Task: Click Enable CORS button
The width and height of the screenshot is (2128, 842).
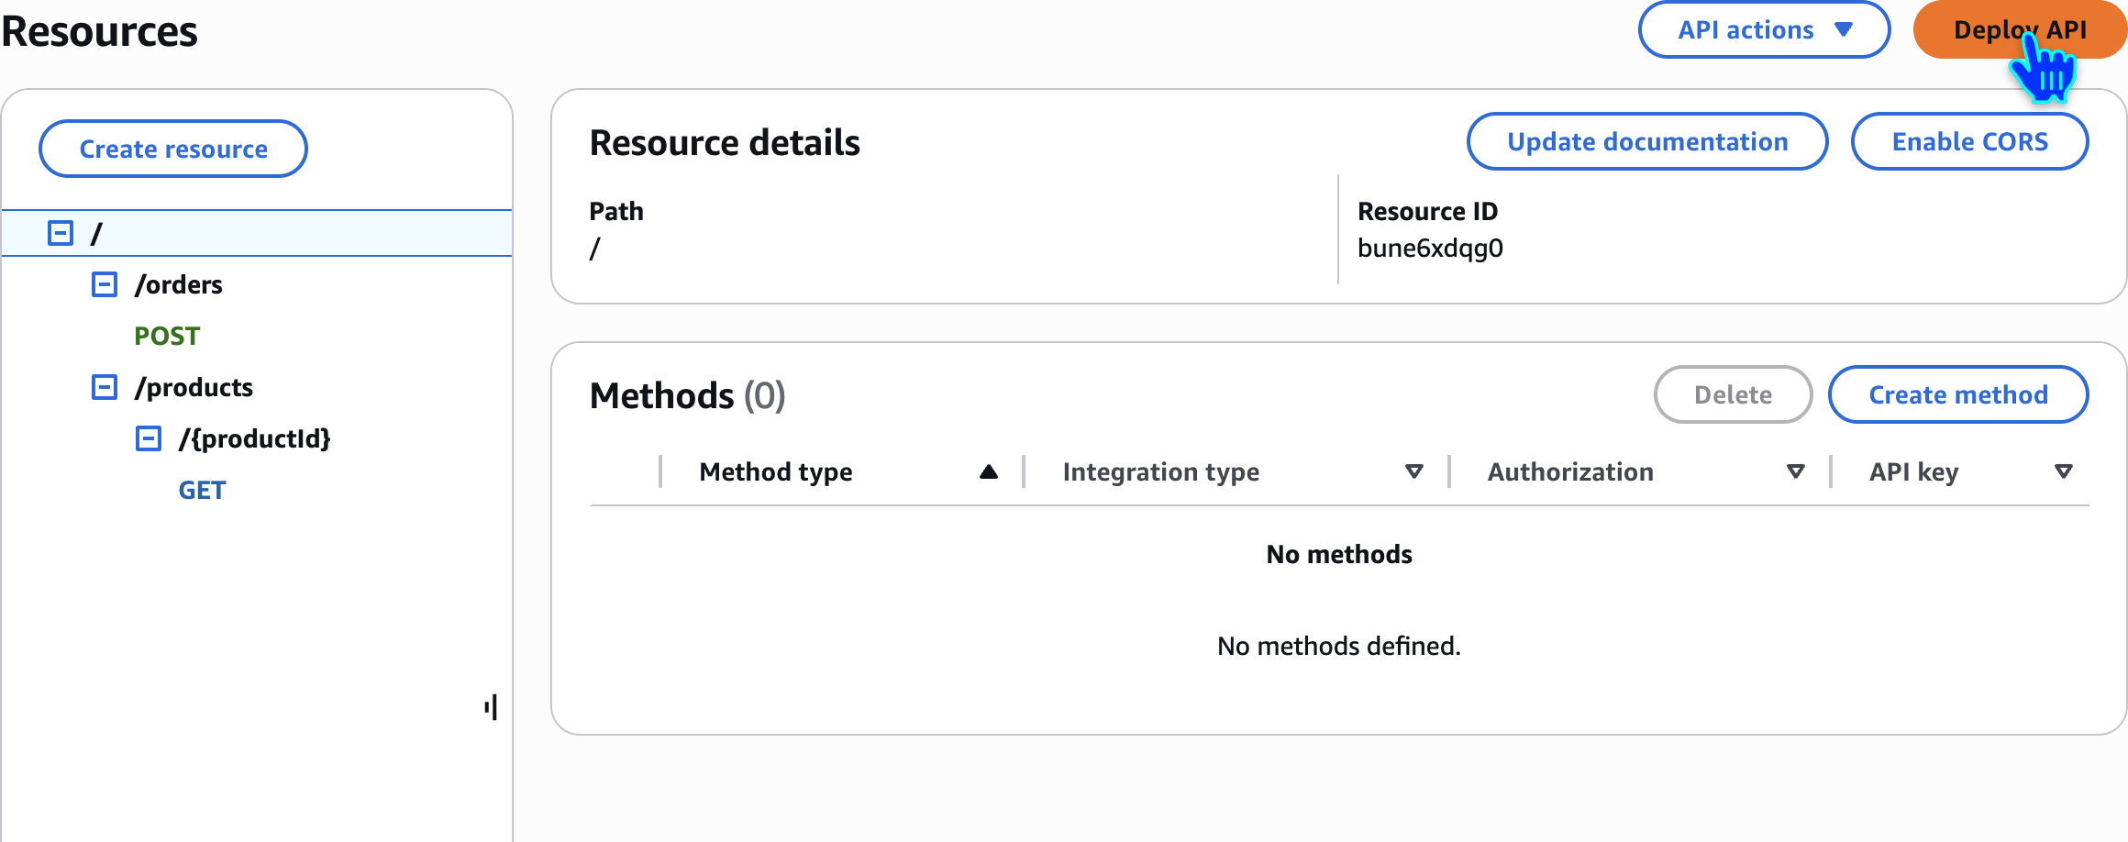Action: coord(1969,141)
